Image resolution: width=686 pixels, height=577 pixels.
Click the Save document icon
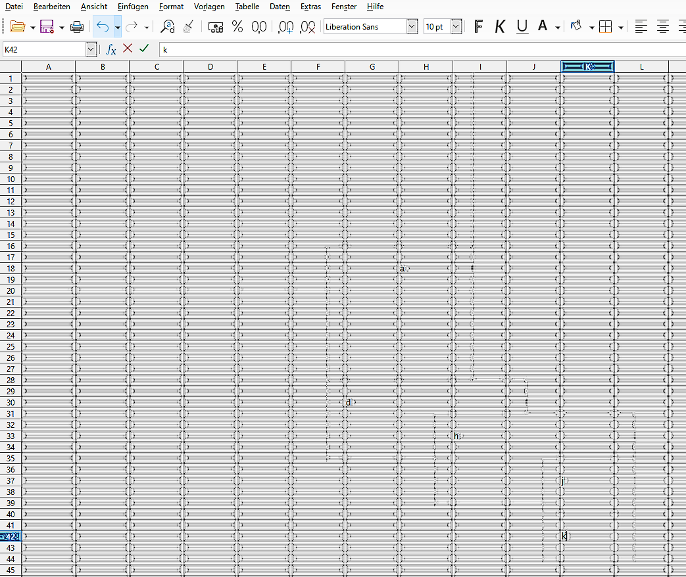(x=47, y=27)
